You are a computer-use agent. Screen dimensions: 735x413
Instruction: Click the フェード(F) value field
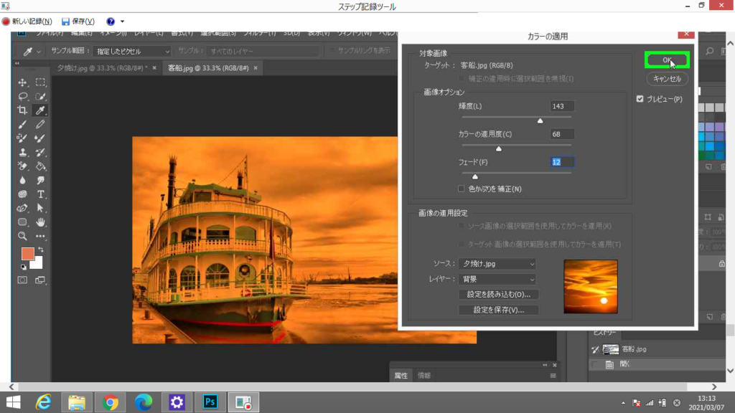561,162
